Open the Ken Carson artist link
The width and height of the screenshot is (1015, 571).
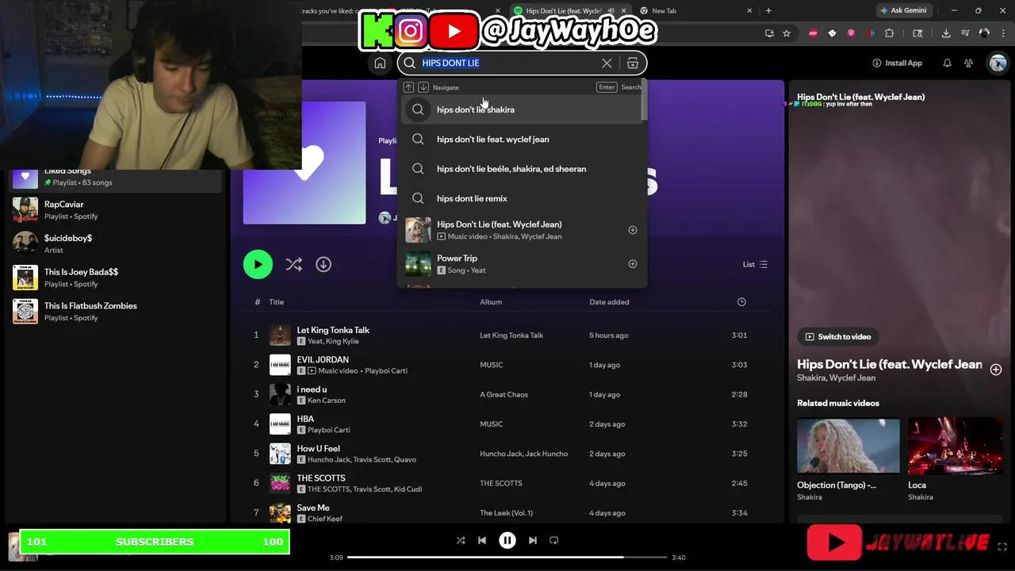click(x=327, y=400)
